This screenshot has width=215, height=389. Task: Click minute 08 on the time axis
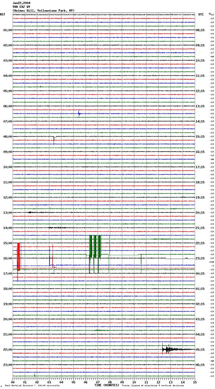[x=110, y=382]
